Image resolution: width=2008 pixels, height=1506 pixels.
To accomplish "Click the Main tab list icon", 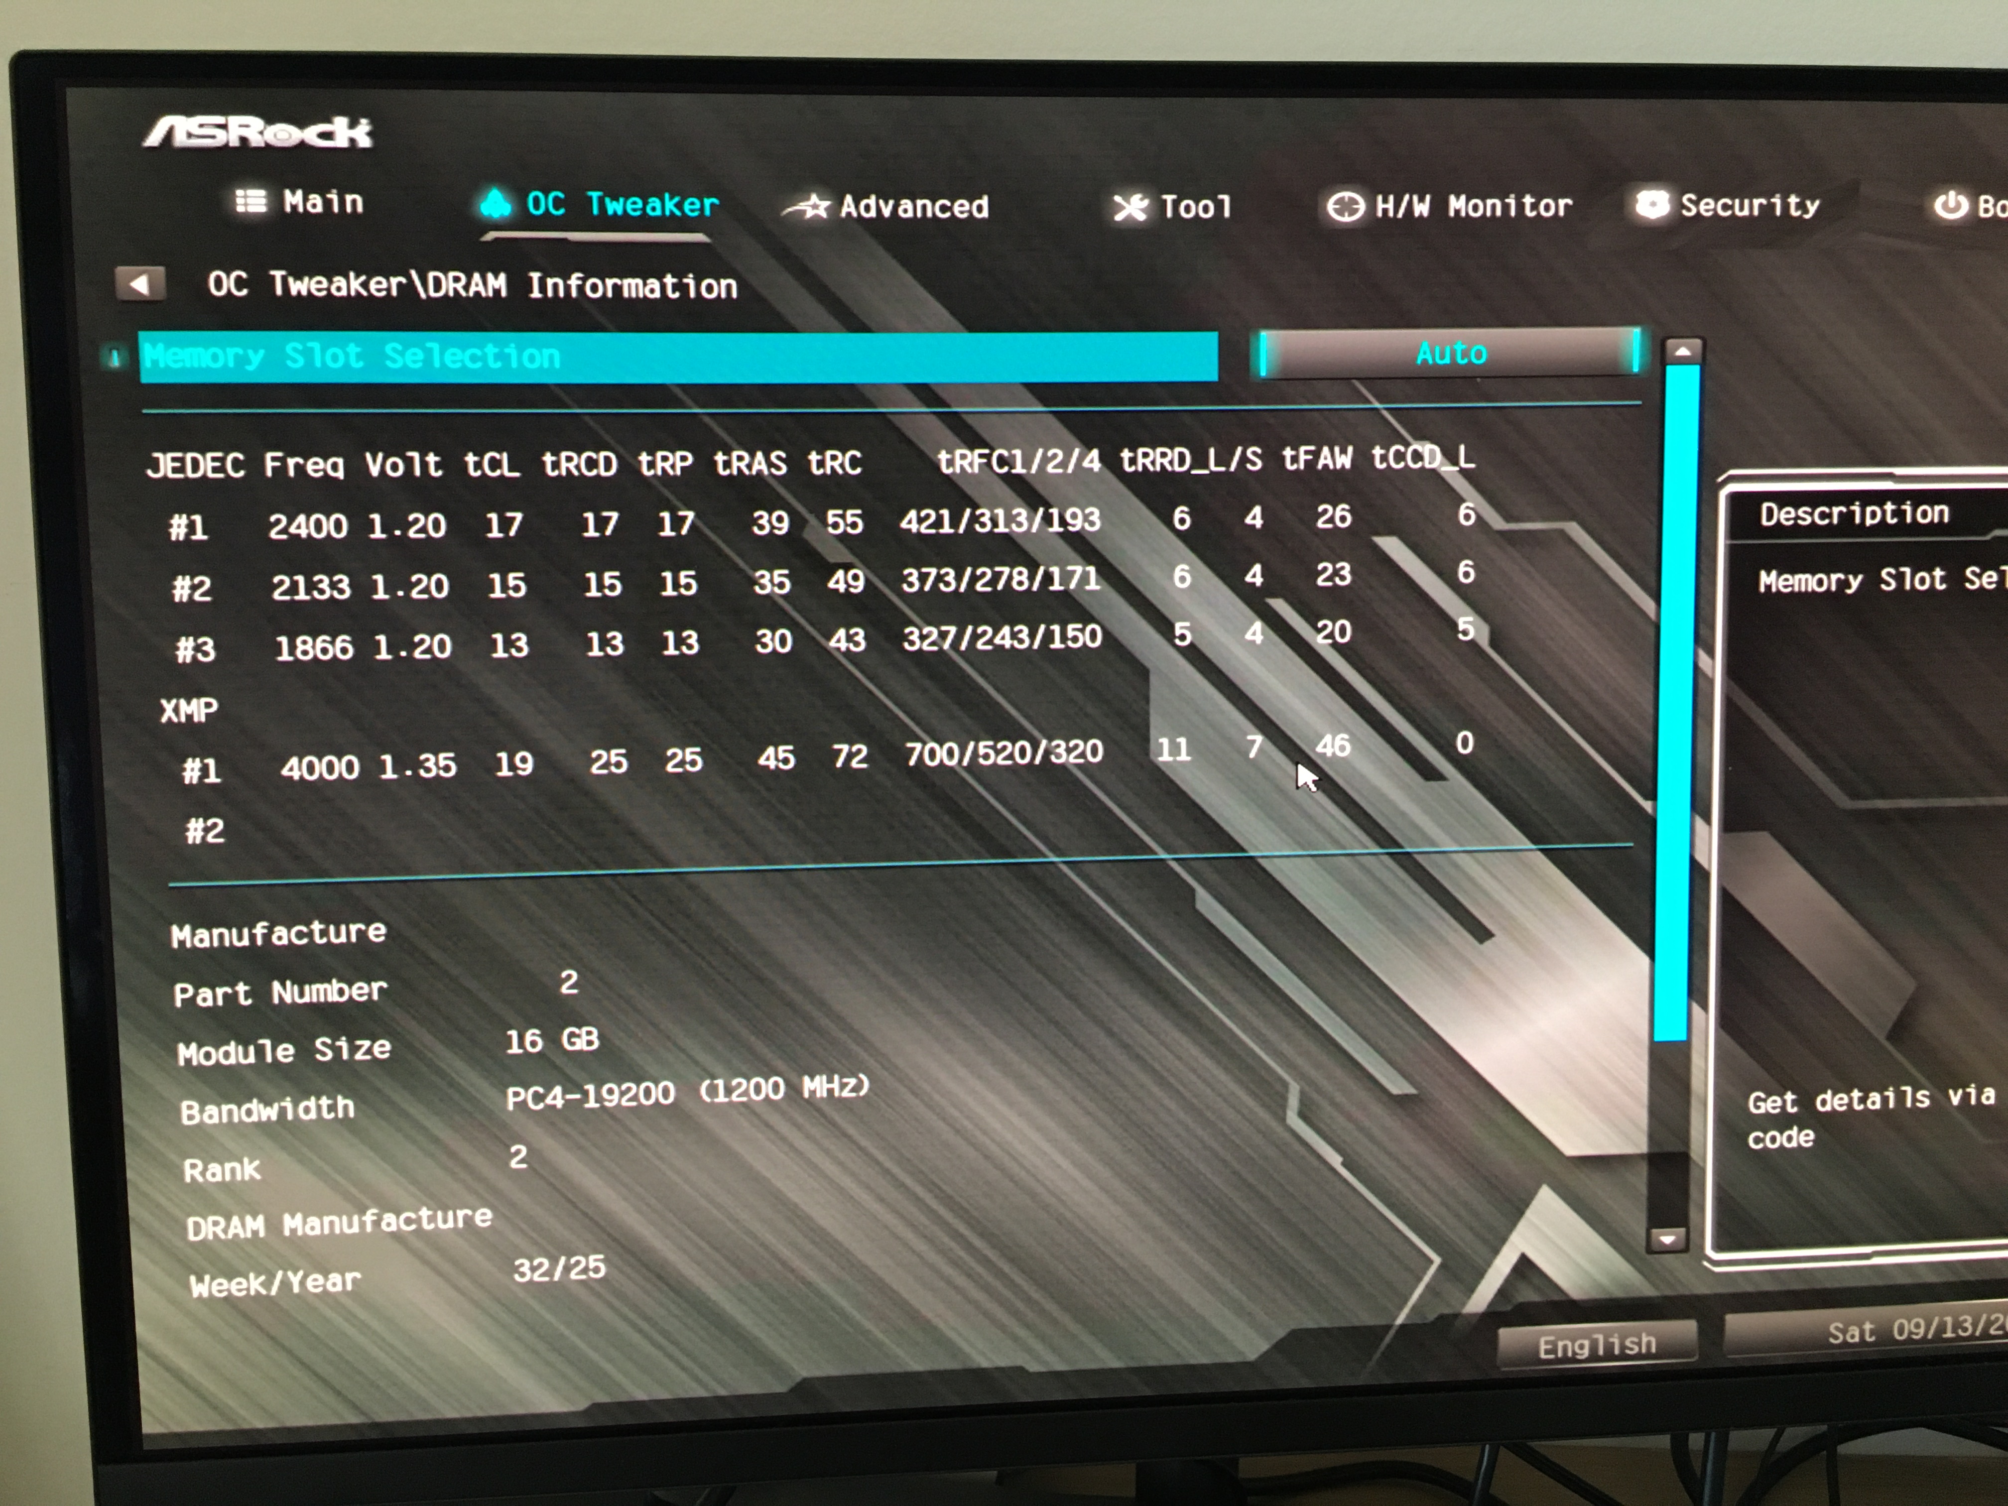I will pyautogui.click(x=251, y=201).
